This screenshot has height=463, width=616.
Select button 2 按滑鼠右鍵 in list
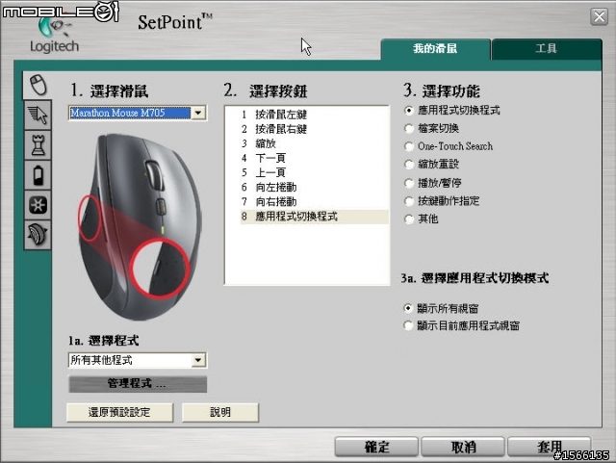tap(314, 129)
